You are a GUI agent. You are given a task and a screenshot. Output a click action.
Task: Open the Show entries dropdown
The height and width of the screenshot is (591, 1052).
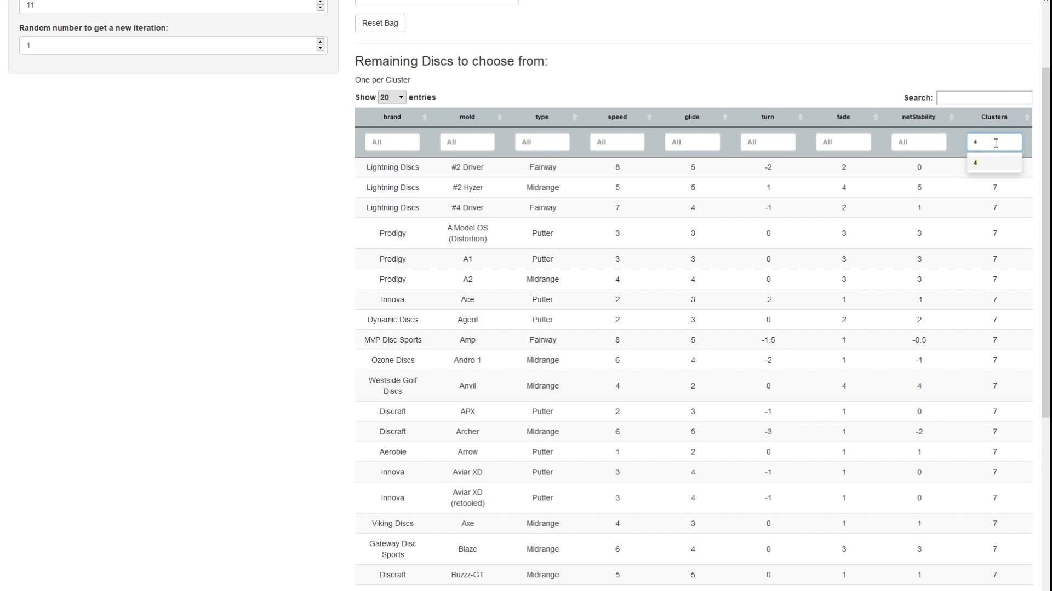(x=392, y=97)
